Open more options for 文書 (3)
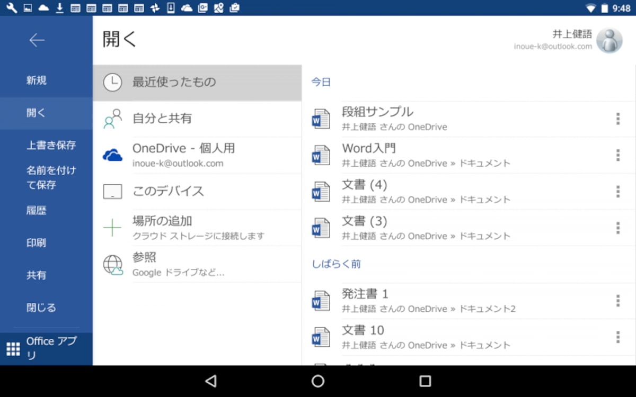 618,228
